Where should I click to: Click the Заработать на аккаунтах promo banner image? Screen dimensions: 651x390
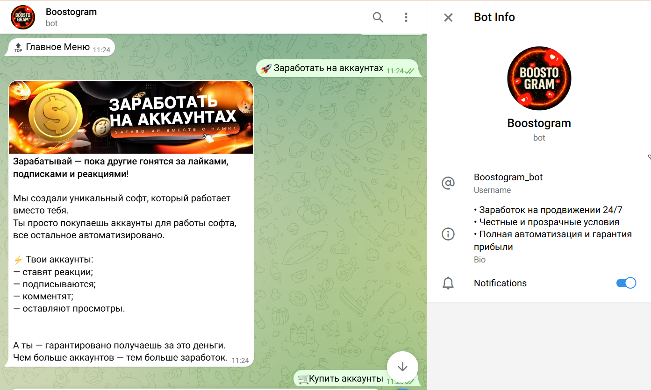(130, 117)
